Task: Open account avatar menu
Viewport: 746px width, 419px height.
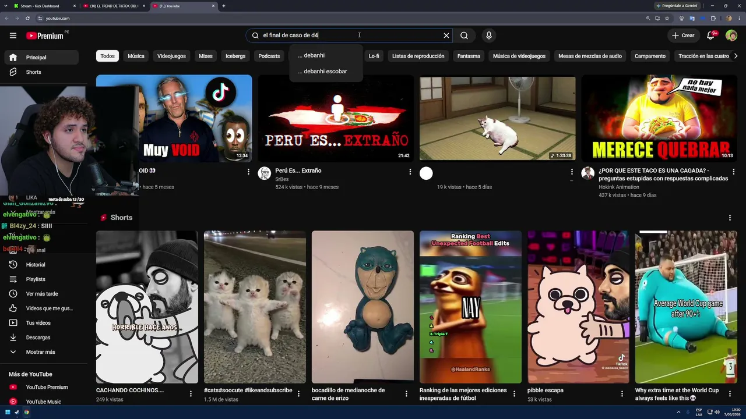Action: (x=731, y=35)
